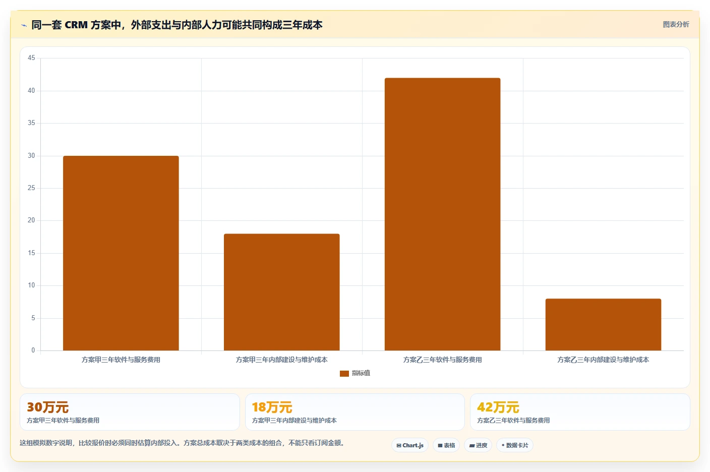Toggle the 指标值 legend color box
Screen dimensions: 710x472
pyautogui.click(x=344, y=373)
